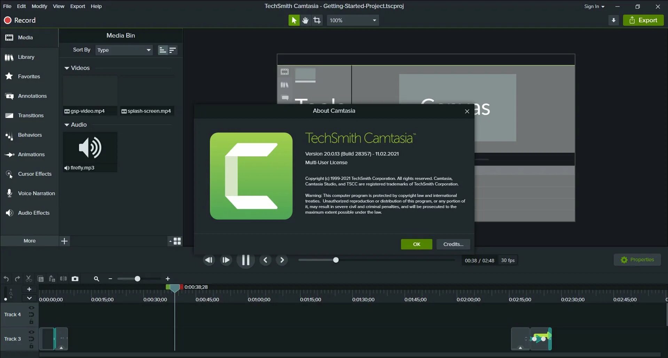The image size is (668, 358).
Task: Copy the selected timeline media
Action: 40,279
